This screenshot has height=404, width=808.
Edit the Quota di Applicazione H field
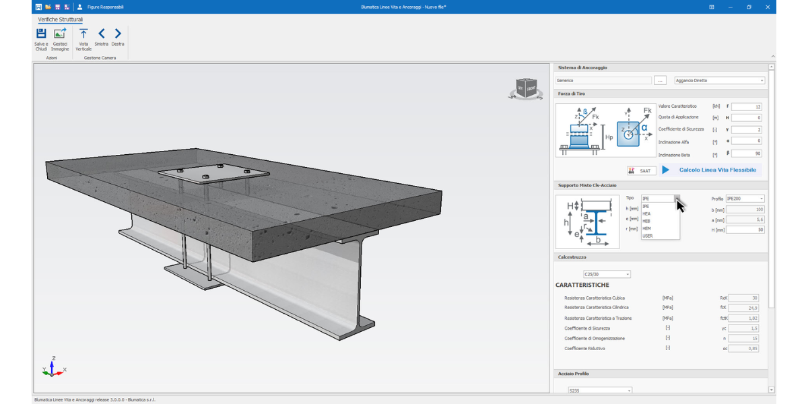(746, 118)
